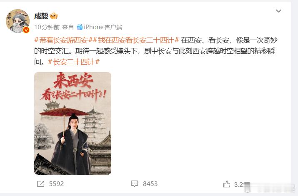Open the 来西安 poster image
This screenshot has width=298, height=196.
(x=73, y=123)
